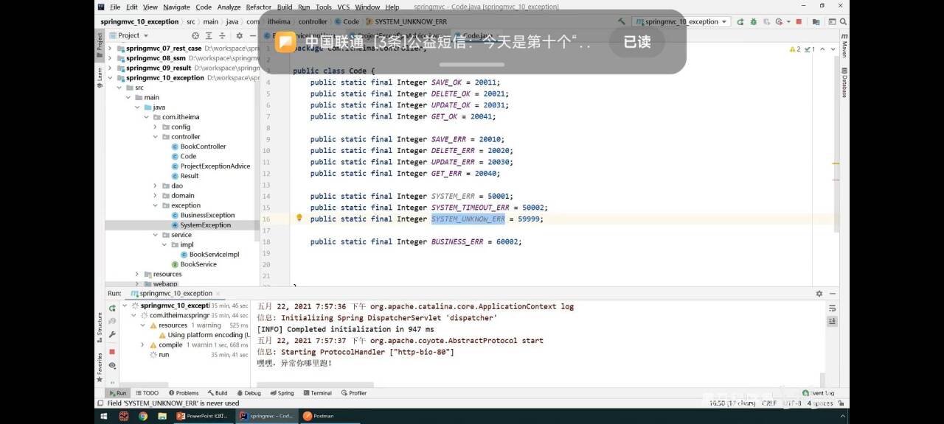Open the Refactor menu
This screenshot has height=424, width=944.
(x=259, y=7)
